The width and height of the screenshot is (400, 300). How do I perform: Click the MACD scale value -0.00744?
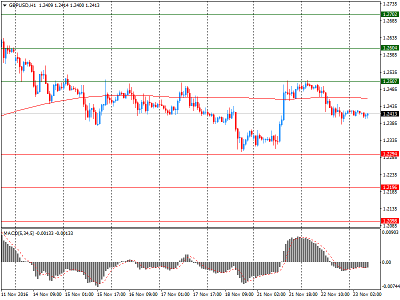tap(390, 286)
